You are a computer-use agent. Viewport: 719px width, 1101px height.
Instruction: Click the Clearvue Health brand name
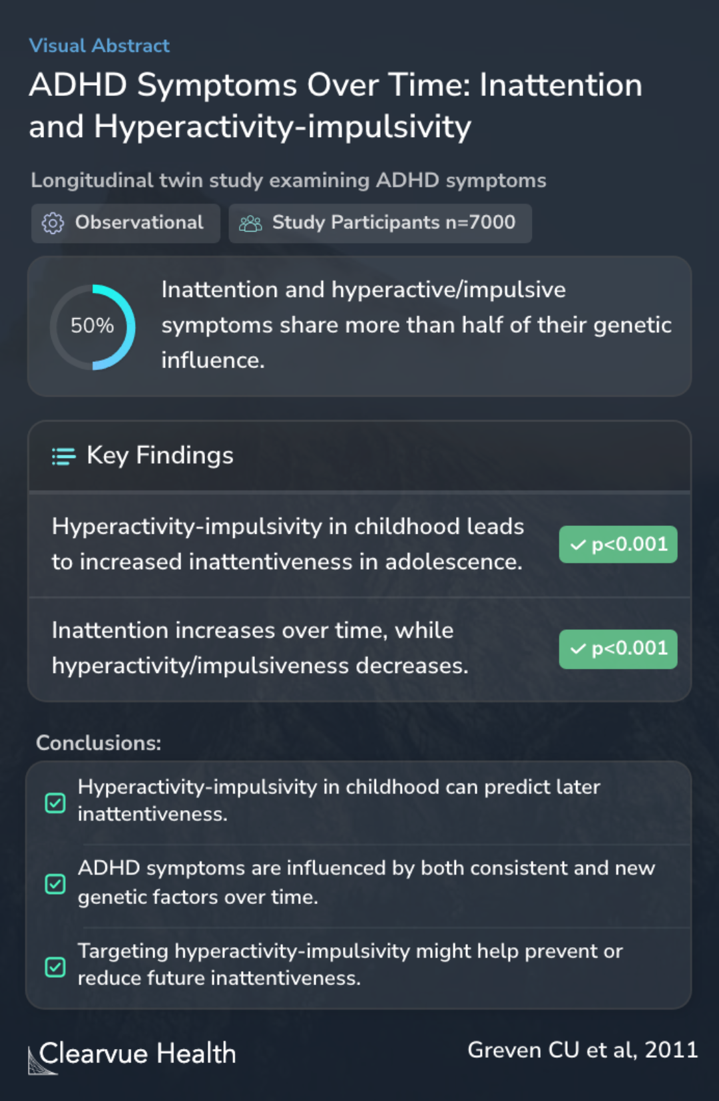pyautogui.click(x=137, y=1054)
